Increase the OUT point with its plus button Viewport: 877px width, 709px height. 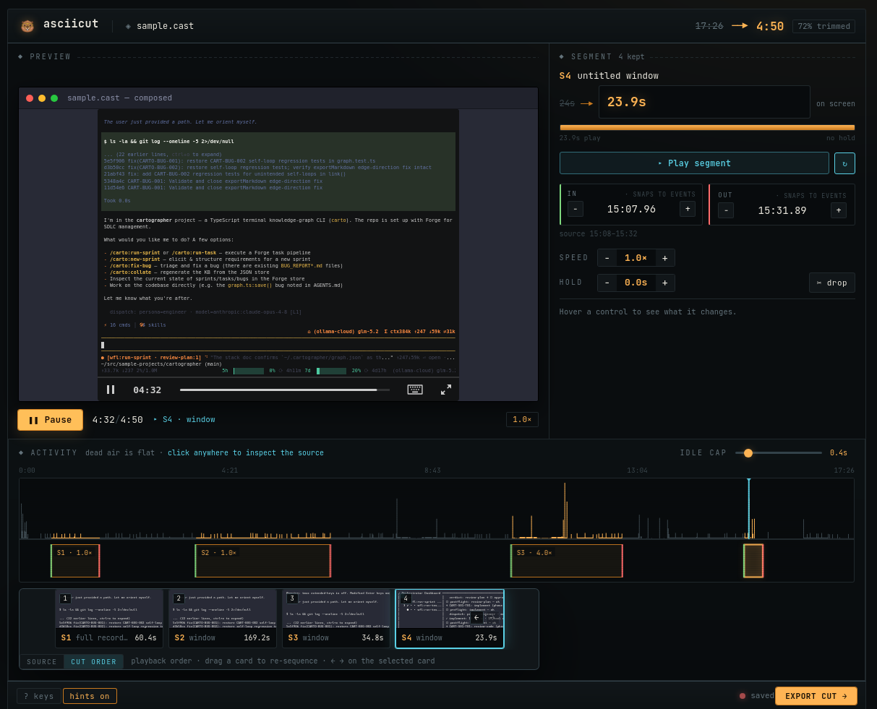pyautogui.click(x=839, y=210)
